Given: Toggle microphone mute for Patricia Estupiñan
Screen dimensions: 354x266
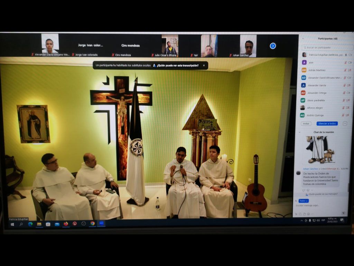Looking at the screenshot, I should point(346,55).
